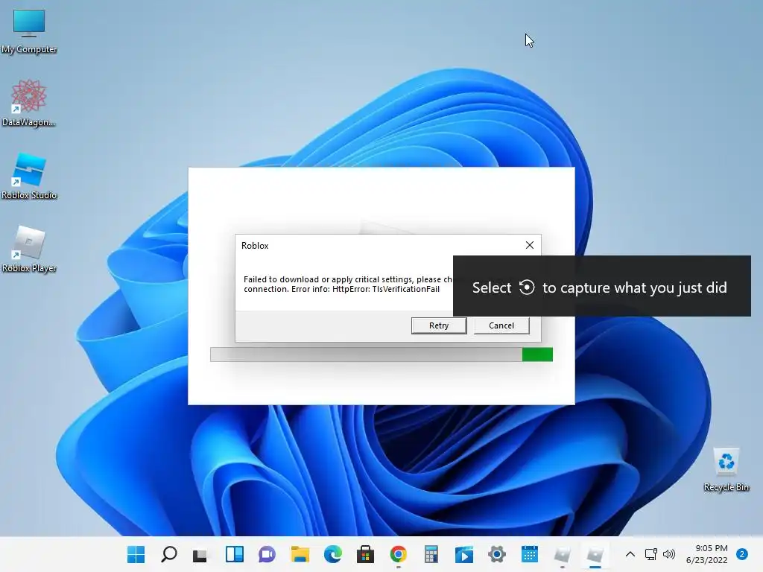Launch Microsoft Edge from the taskbar
Image resolution: width=763 pixels, height=572 pixels.
333,554
